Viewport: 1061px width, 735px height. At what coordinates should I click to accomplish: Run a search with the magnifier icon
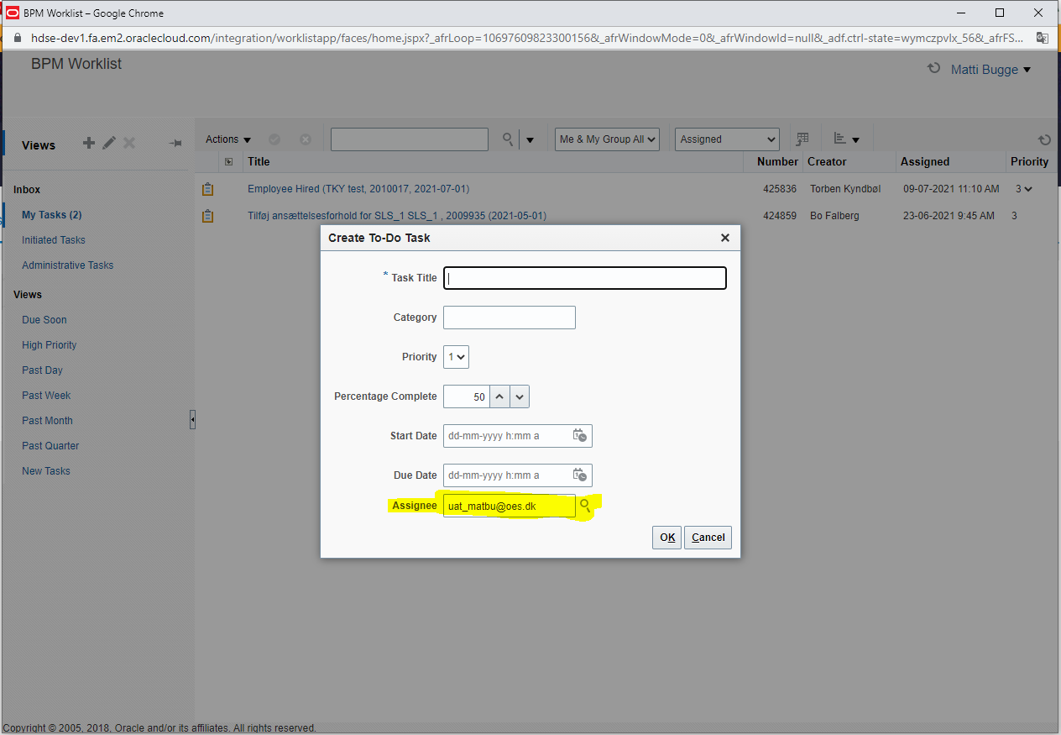[x=508, y=139]
